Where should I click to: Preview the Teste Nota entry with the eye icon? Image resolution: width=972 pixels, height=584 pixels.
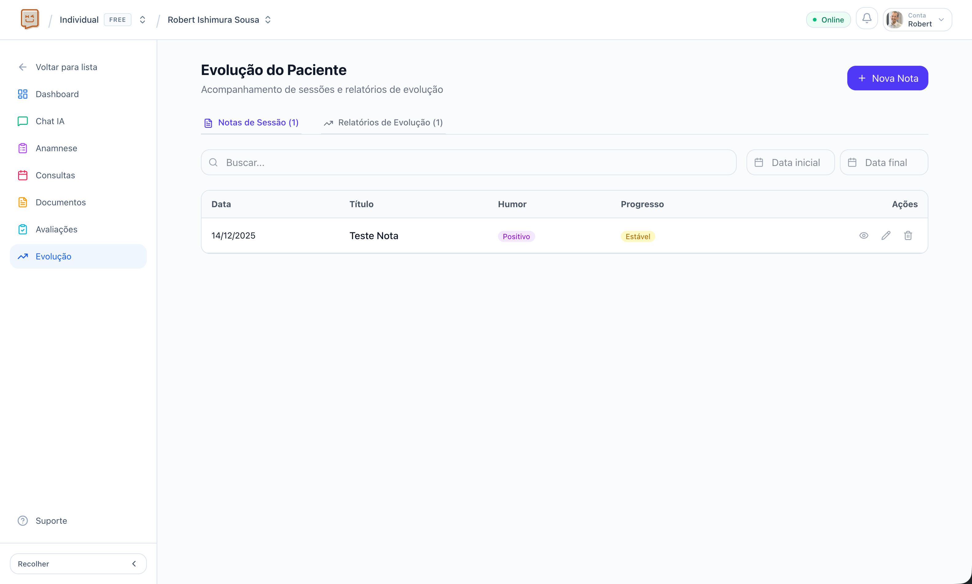(x=864, y=235)
